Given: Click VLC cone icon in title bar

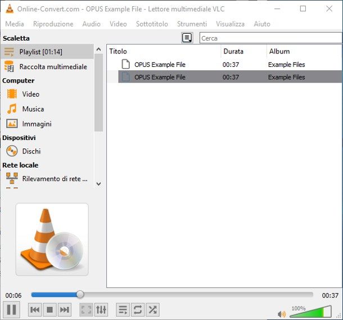Looking at the screenshot, I should [10, 9].
